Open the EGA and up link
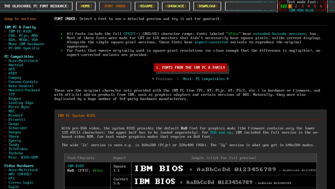 (221, 132)
